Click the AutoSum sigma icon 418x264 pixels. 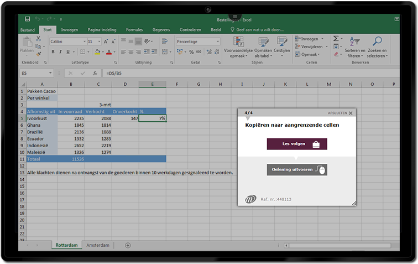click(x=336, y=39)
